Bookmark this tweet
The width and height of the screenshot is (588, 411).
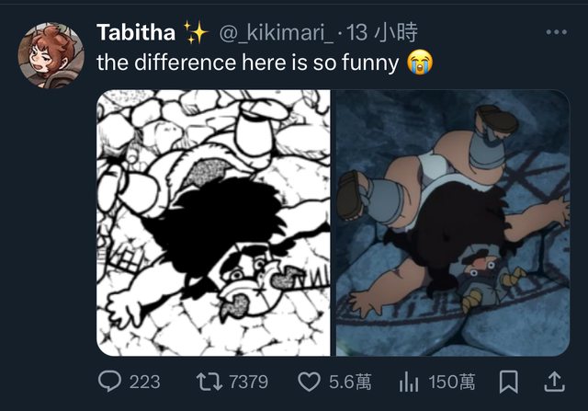511,381
